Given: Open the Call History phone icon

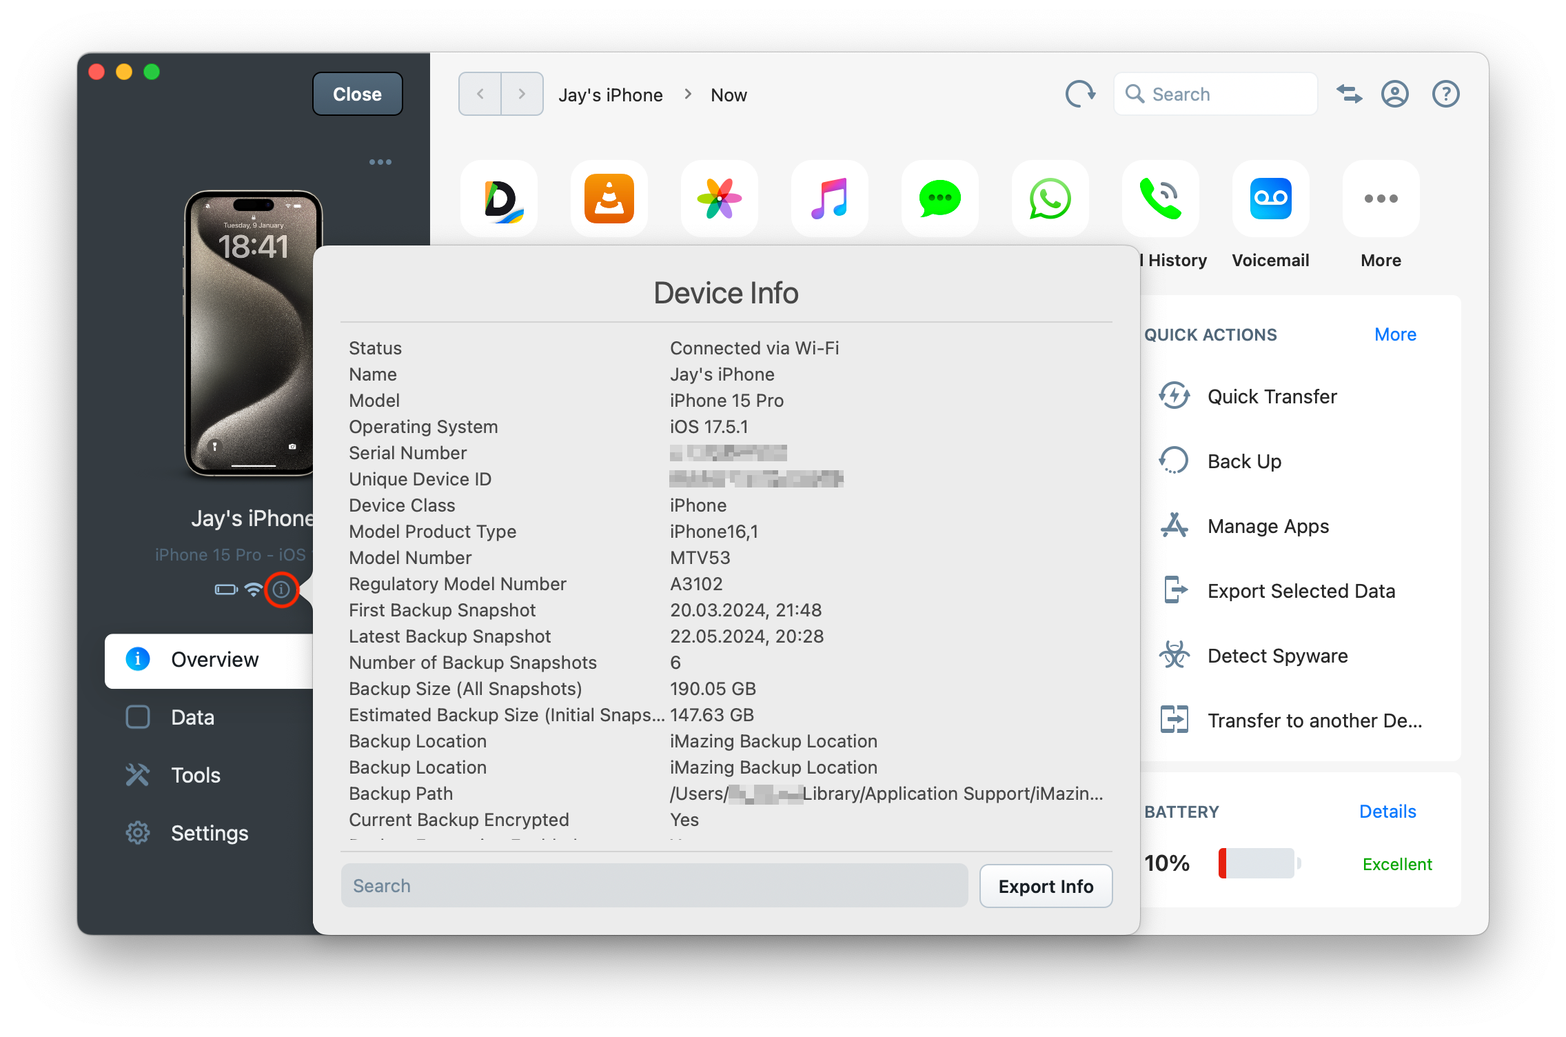Looking at the screenshot, I should (1161, 199).
